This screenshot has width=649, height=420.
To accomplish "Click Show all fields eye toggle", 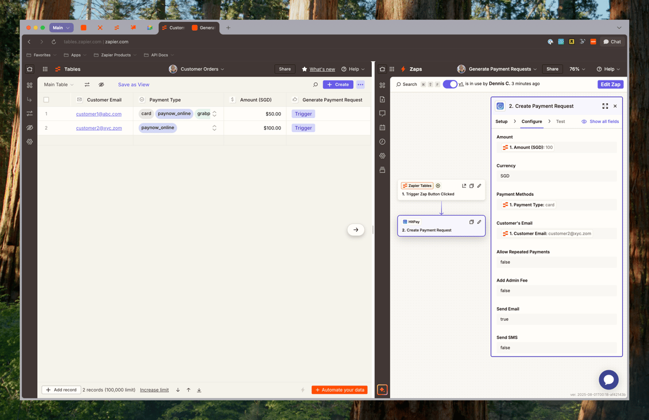I will (x=600, y=121).
